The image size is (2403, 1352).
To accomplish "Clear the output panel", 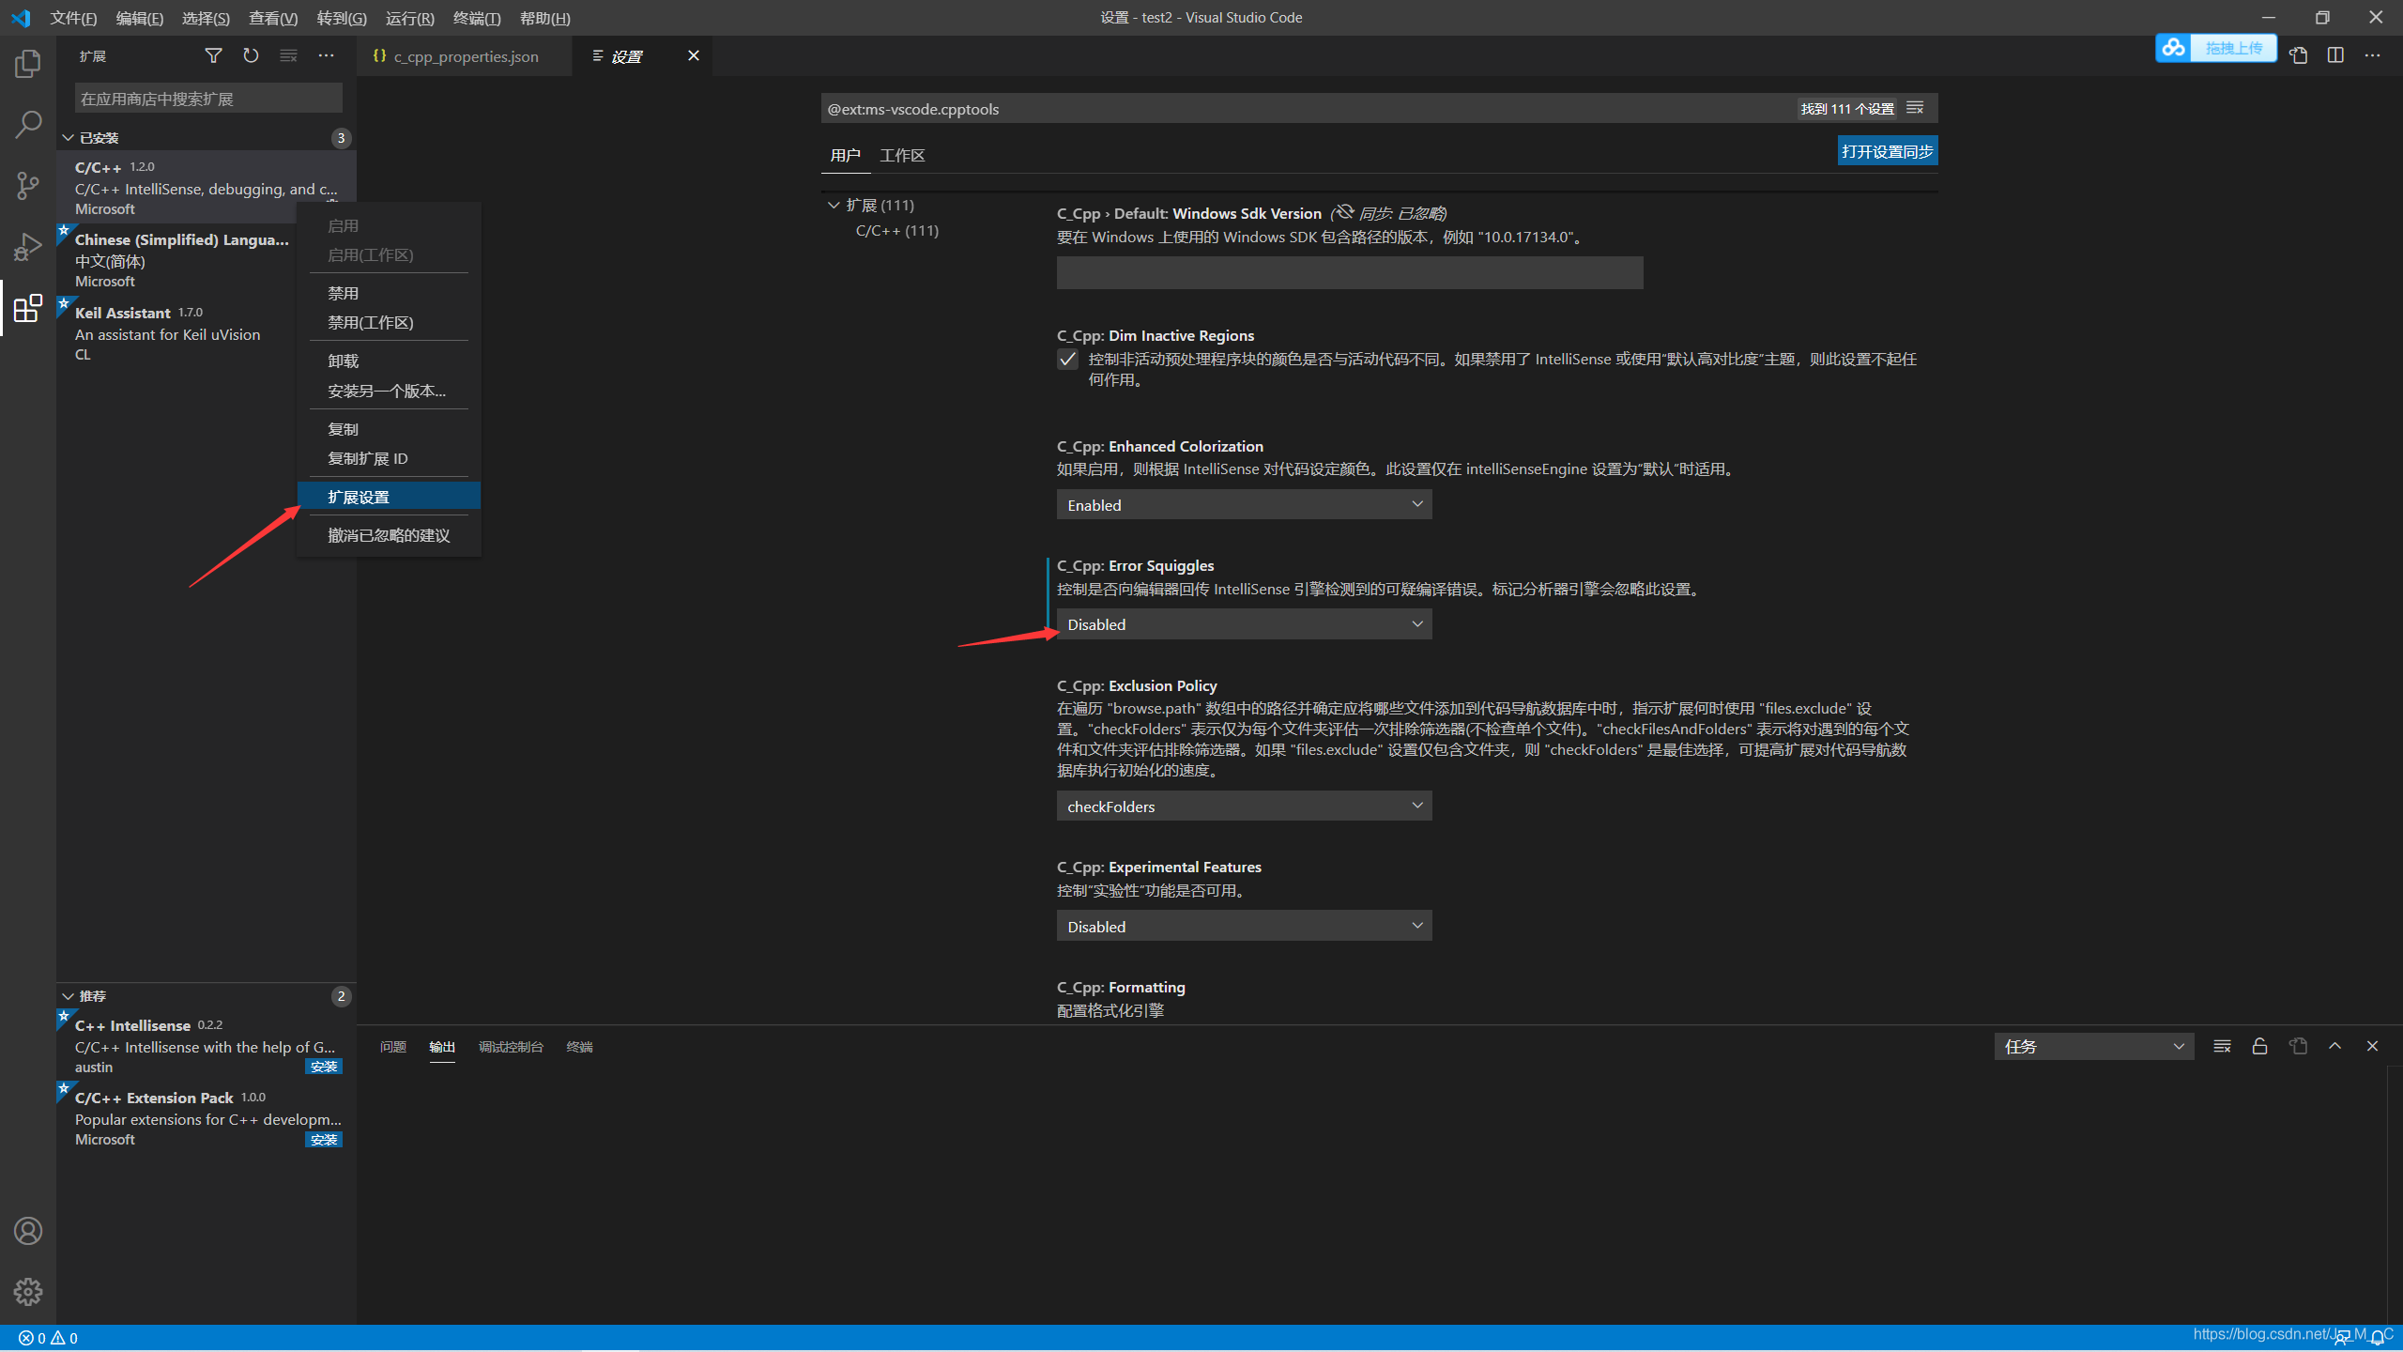I will coord(2222,1046).
